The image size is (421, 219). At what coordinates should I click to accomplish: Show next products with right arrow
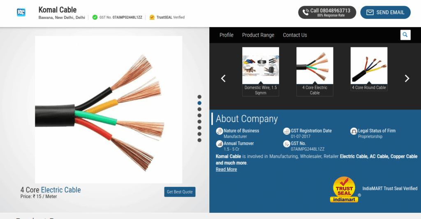coord(407,78)
